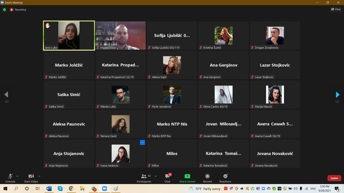Expand the arrow next to Participants
Image resolution: width=344 pixels, height=193 pixels.
point(156,176)
